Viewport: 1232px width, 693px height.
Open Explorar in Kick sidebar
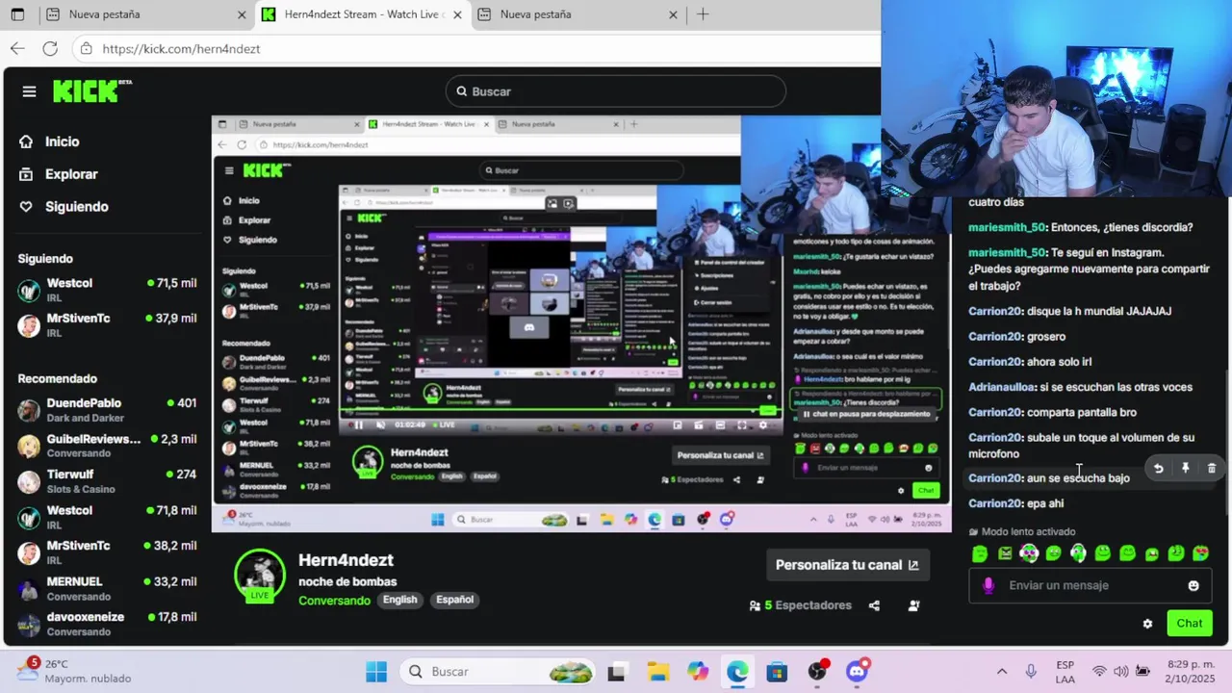point(71,174)
